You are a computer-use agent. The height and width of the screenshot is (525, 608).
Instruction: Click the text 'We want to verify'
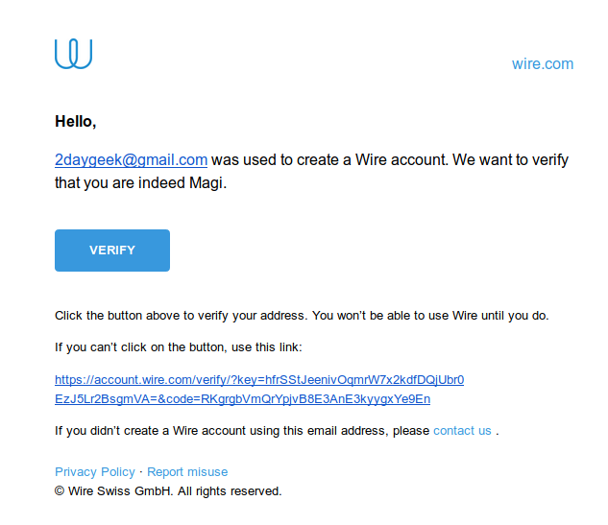pos(510,160)
